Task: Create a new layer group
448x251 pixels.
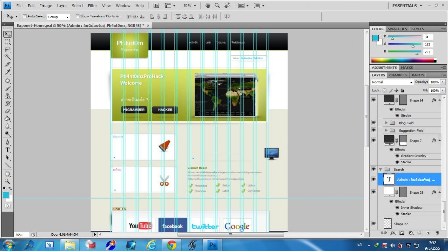Action: coord(419,233)
